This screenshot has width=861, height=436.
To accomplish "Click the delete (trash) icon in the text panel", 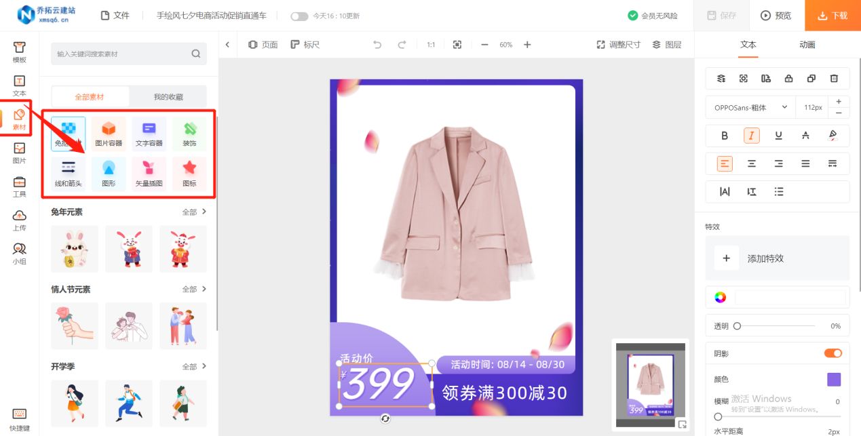I will (x=834, y=78).
